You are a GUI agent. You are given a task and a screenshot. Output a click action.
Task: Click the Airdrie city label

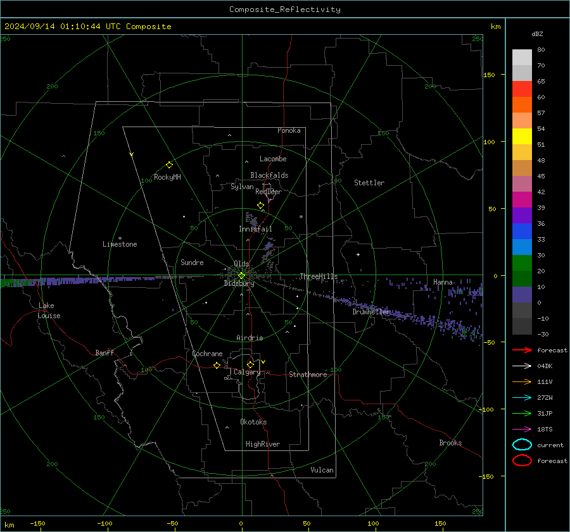[x=250, y=338]
